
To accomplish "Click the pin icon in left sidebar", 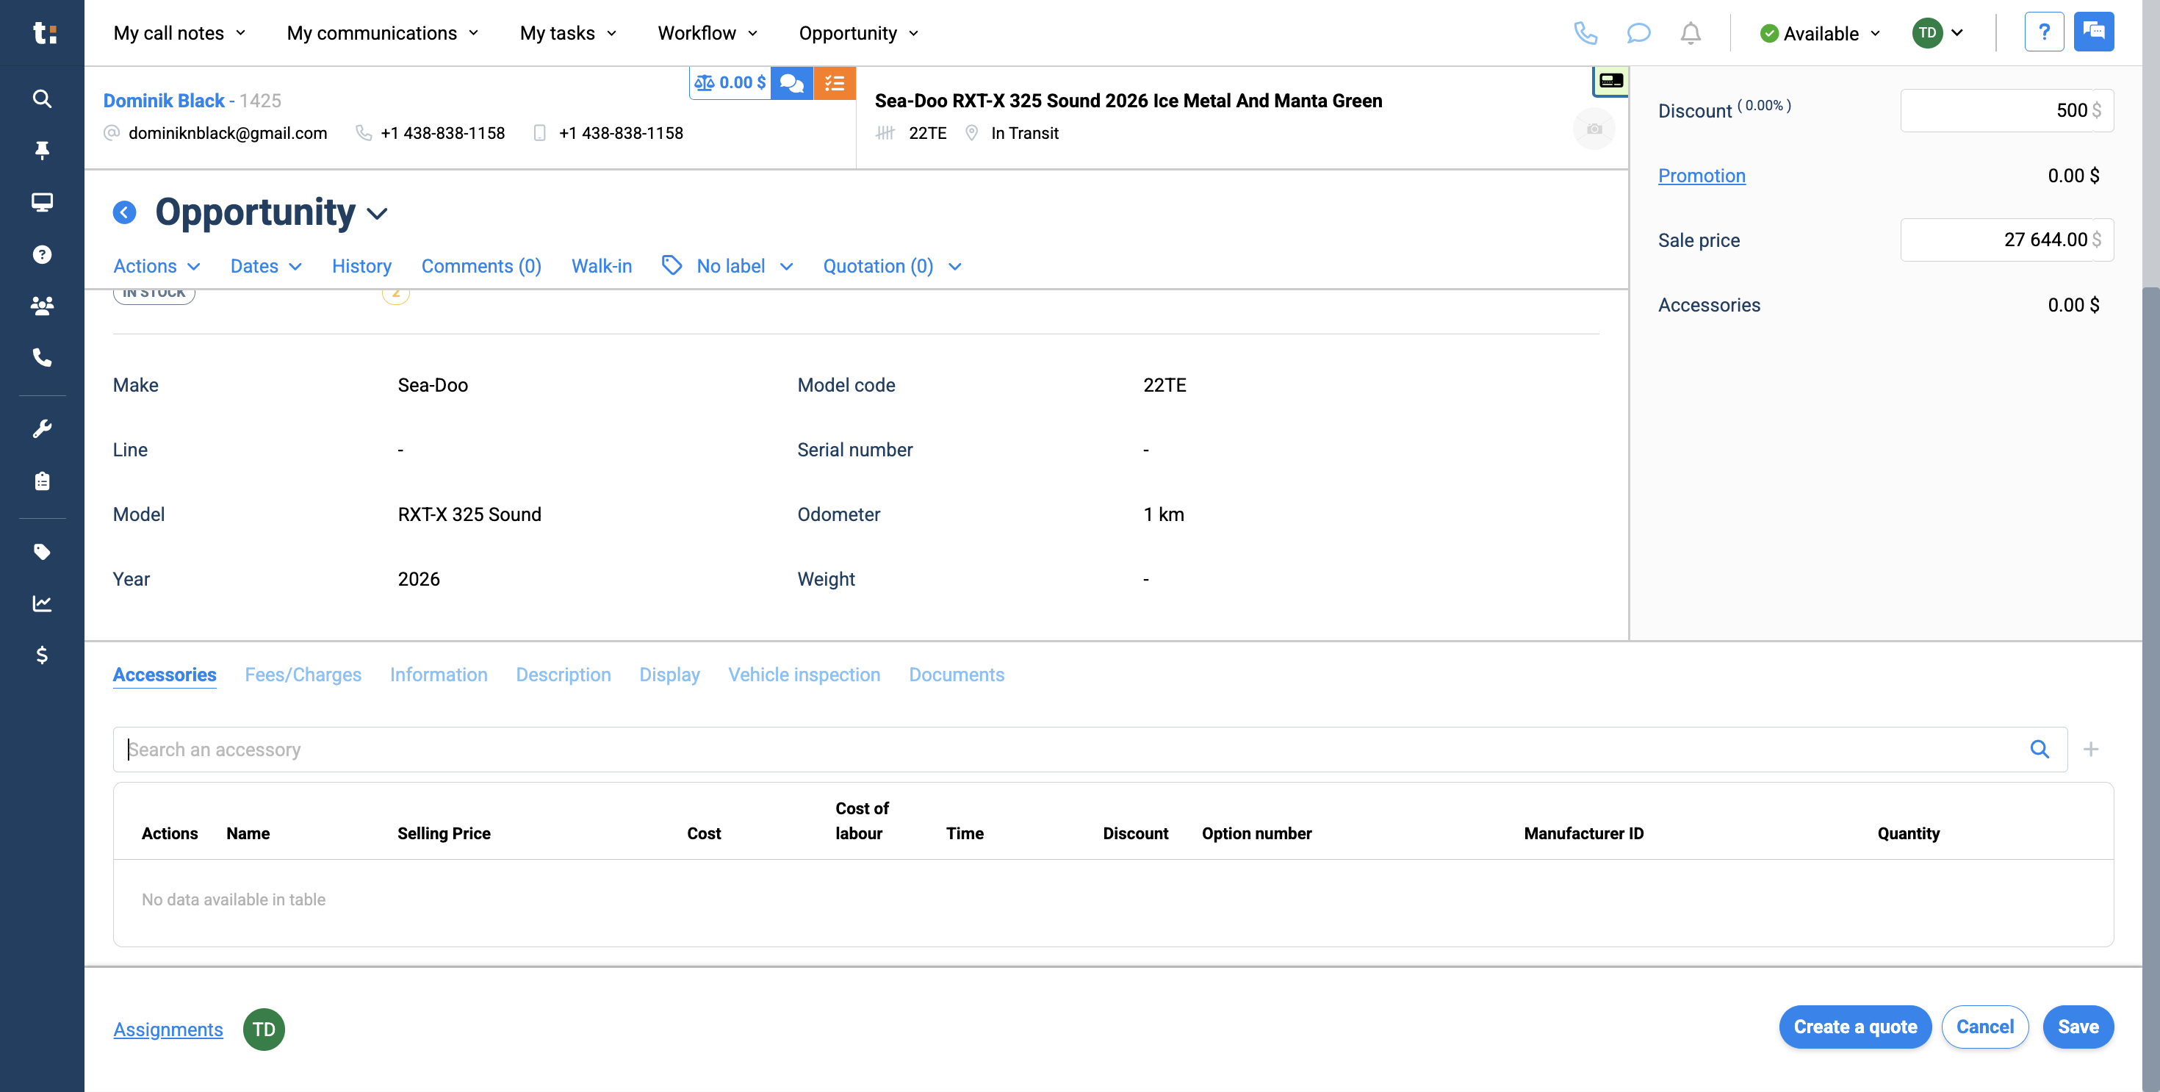I will 42,150.
